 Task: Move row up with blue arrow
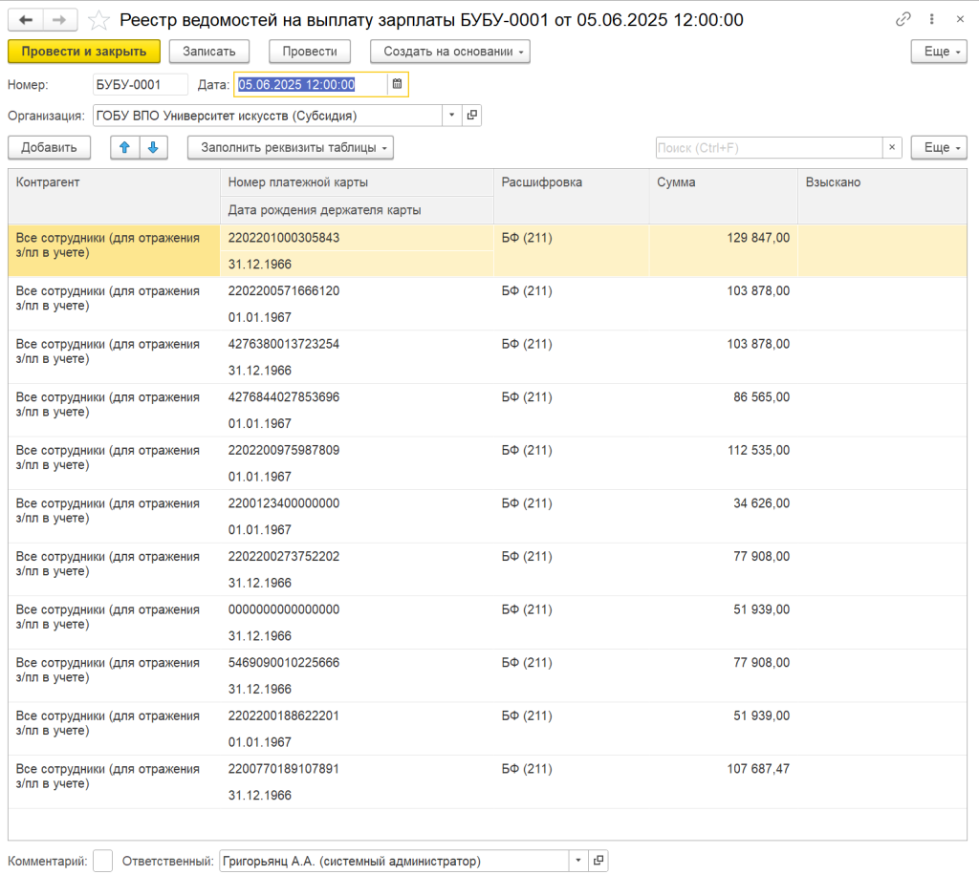click(x=125, y=148)
